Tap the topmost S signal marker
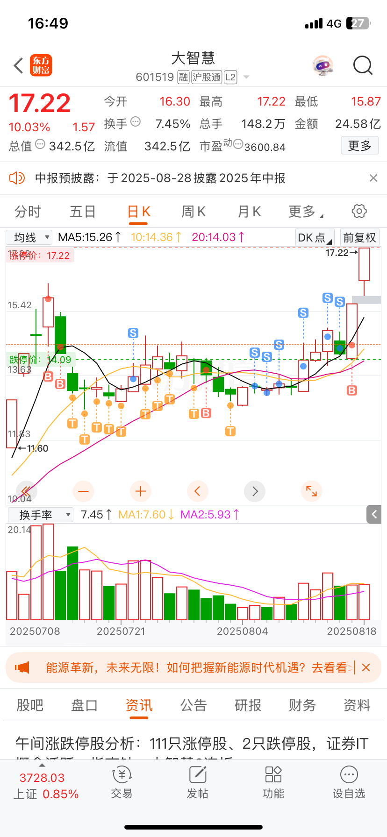The image size is (387, 837). tap(328, 298)
